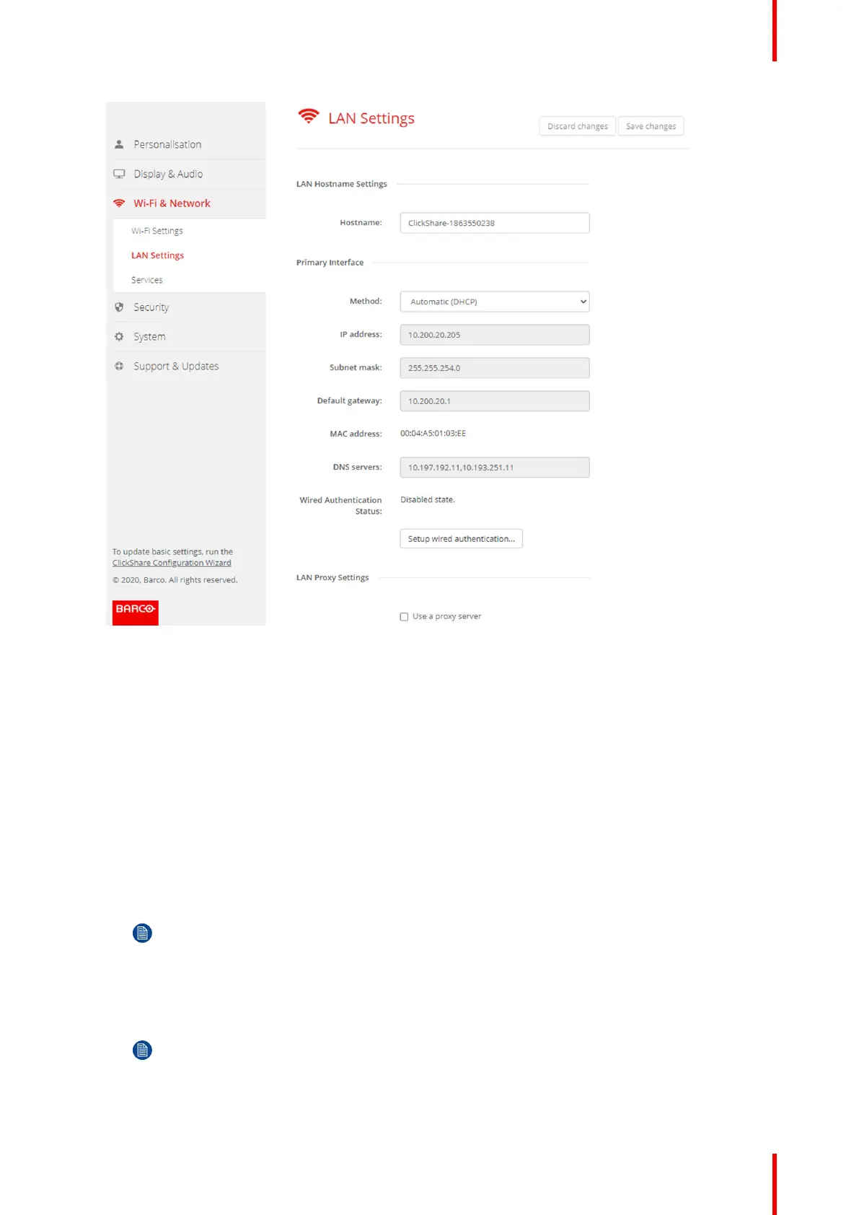This screenshot has width=859, height=1215.
Task: Click Save changes button
Action: coord(651,126)
